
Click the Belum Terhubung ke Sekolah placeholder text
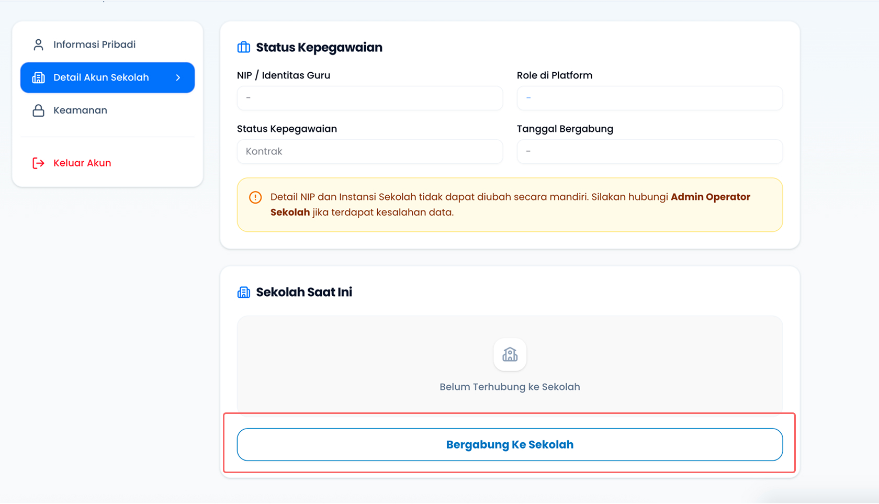pyautogui.click(x=510, y=387)
